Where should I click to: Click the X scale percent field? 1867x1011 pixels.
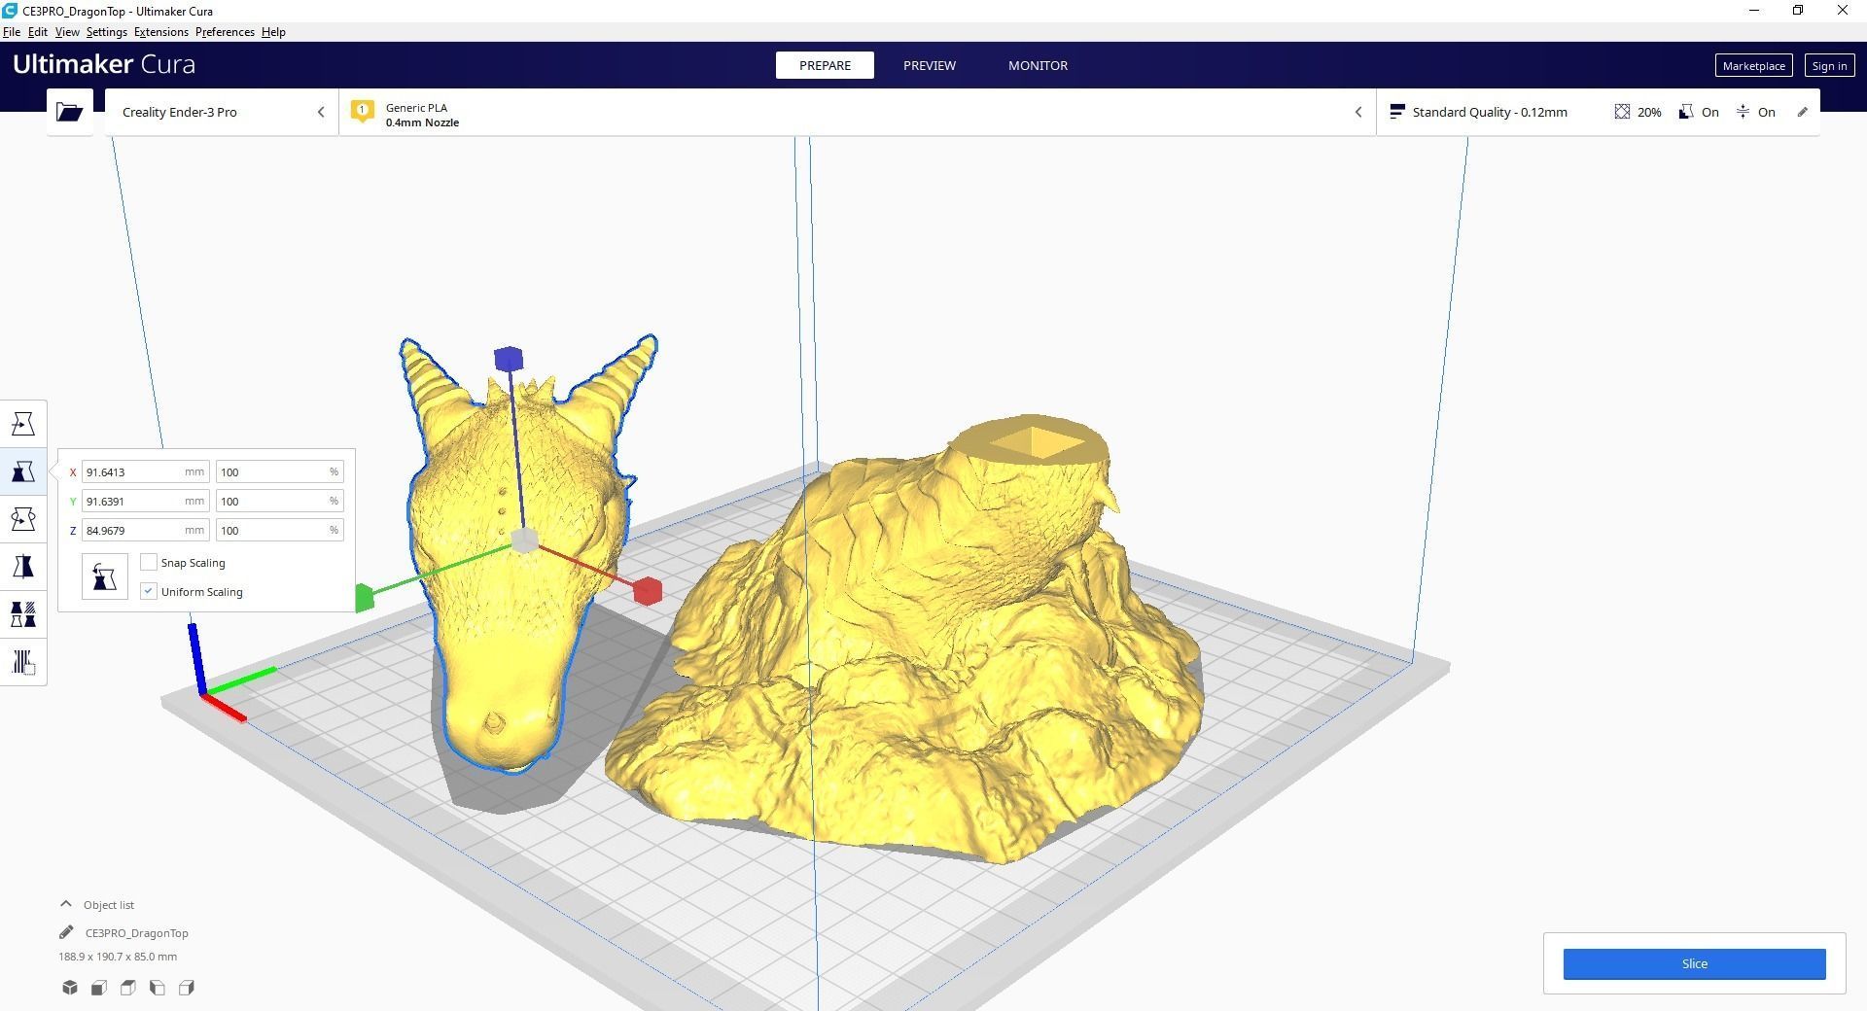[279, 471]
